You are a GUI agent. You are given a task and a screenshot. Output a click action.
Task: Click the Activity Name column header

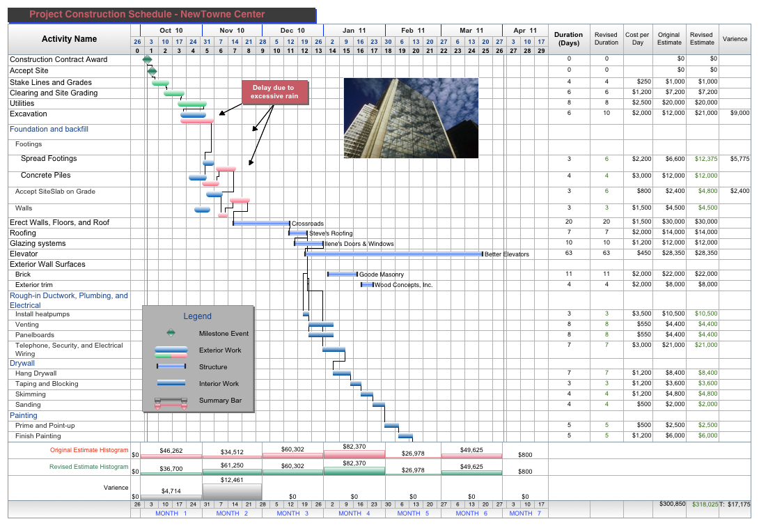[x=70, y=39]
